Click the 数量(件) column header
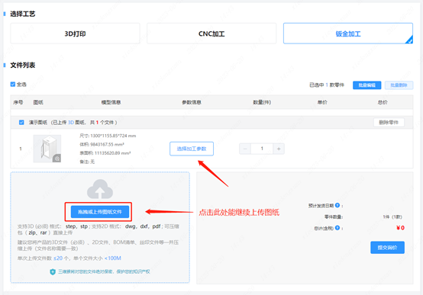Screen dimensions: 423x295 (x=262, y=102)
